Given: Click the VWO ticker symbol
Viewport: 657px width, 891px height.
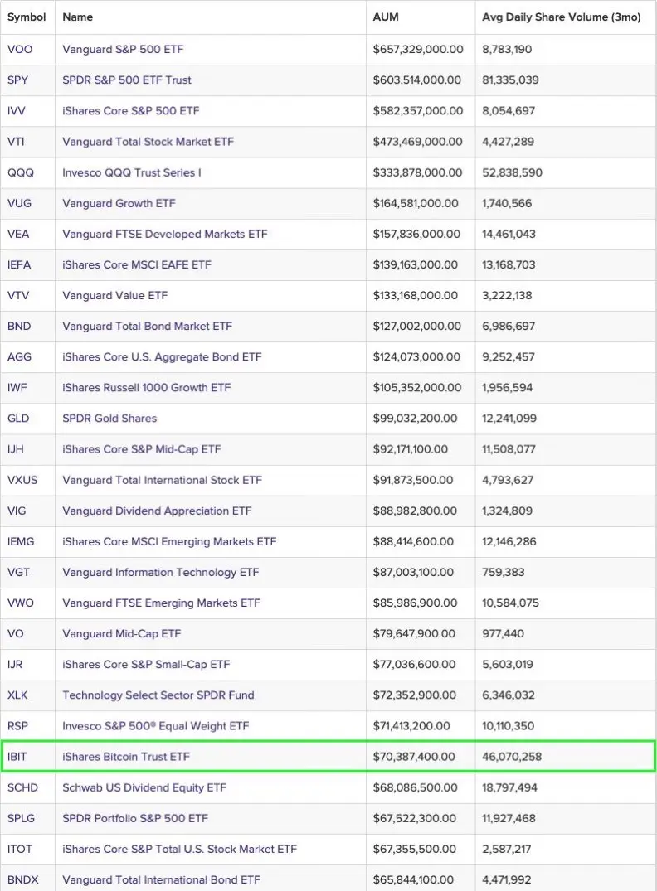Looking at the screenshot, I should (21, 603).
